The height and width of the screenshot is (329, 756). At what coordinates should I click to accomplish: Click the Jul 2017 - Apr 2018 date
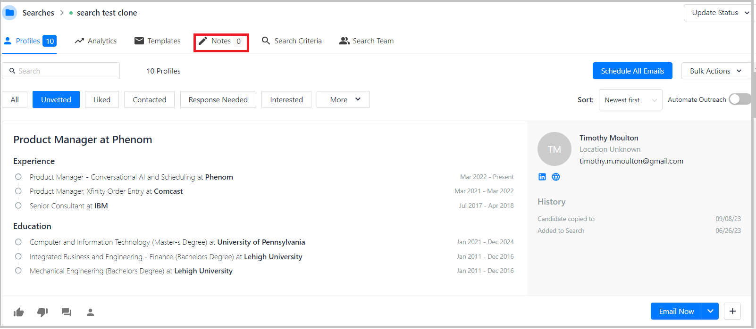[x=487, y=206]
